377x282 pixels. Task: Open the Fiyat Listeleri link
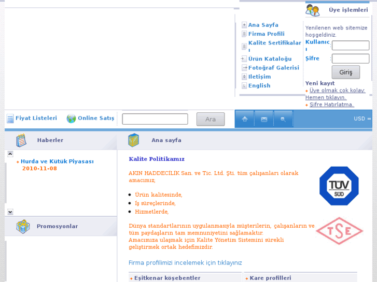click(x=36, y=118)
